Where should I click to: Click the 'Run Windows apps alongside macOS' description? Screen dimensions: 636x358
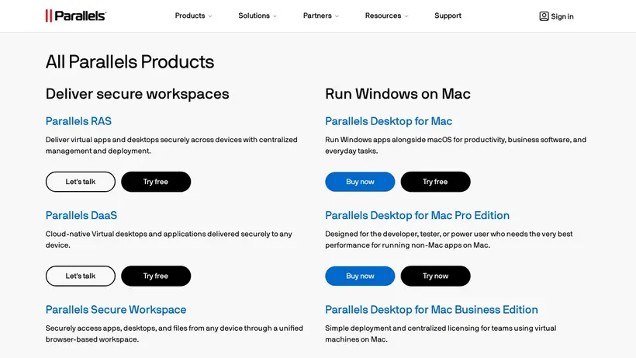click(455, 145)
